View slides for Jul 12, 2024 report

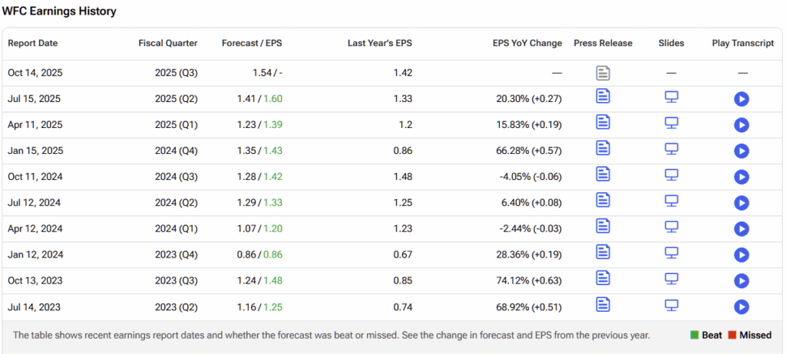(672, 202)
